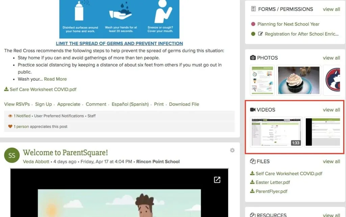View all Videos

(331, 110)
